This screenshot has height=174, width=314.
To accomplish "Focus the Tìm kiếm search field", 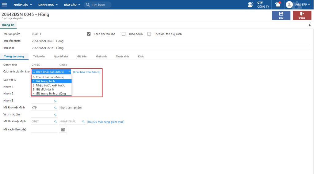I will (98, 5).
